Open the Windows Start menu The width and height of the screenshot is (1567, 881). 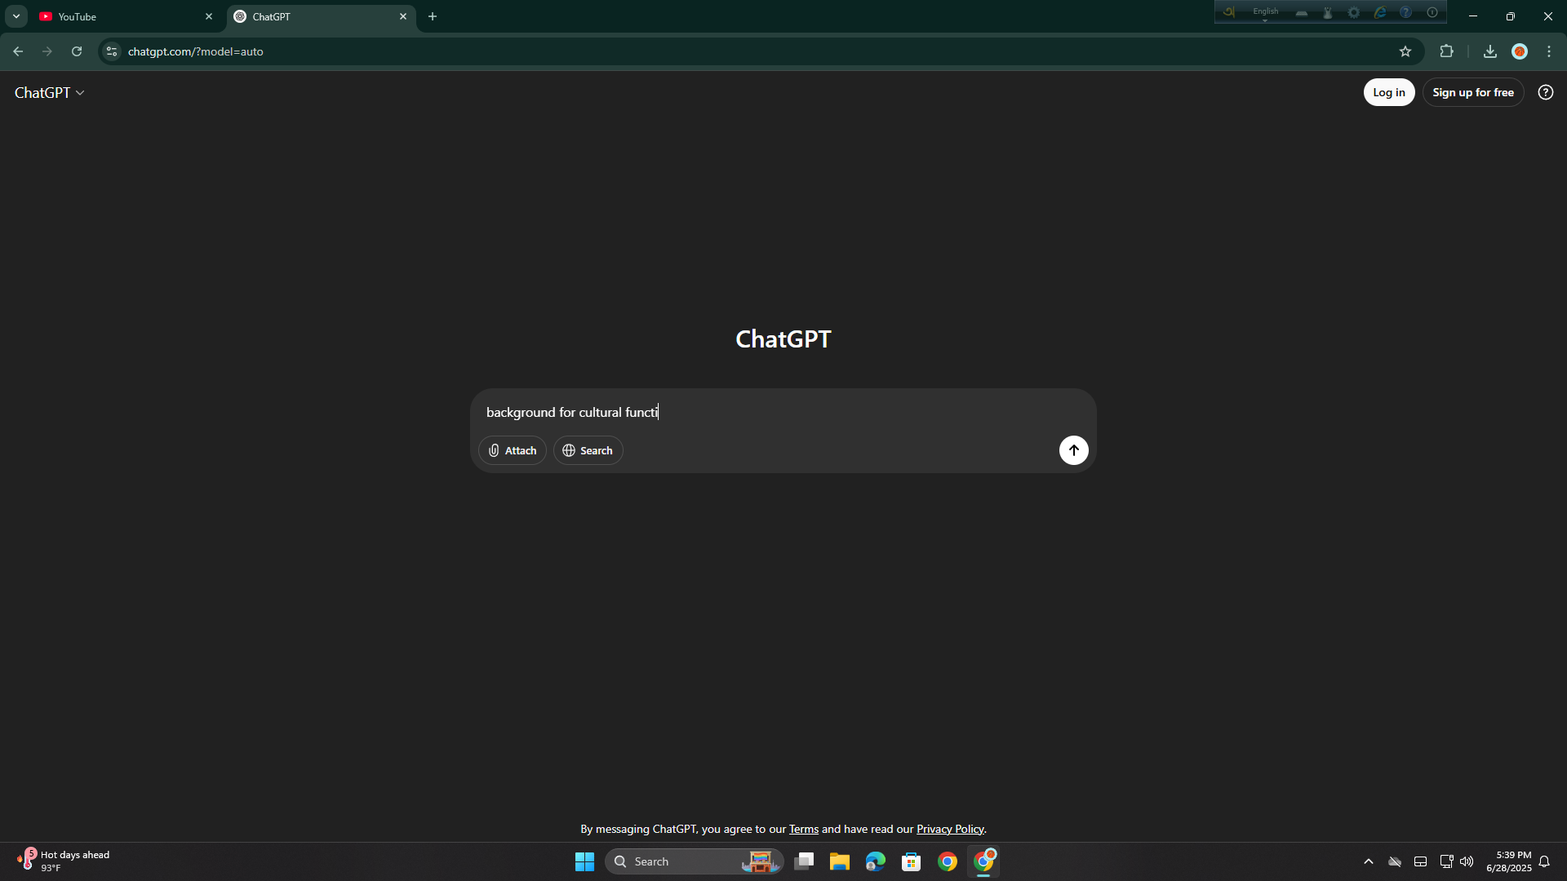(x=584, y=861)
